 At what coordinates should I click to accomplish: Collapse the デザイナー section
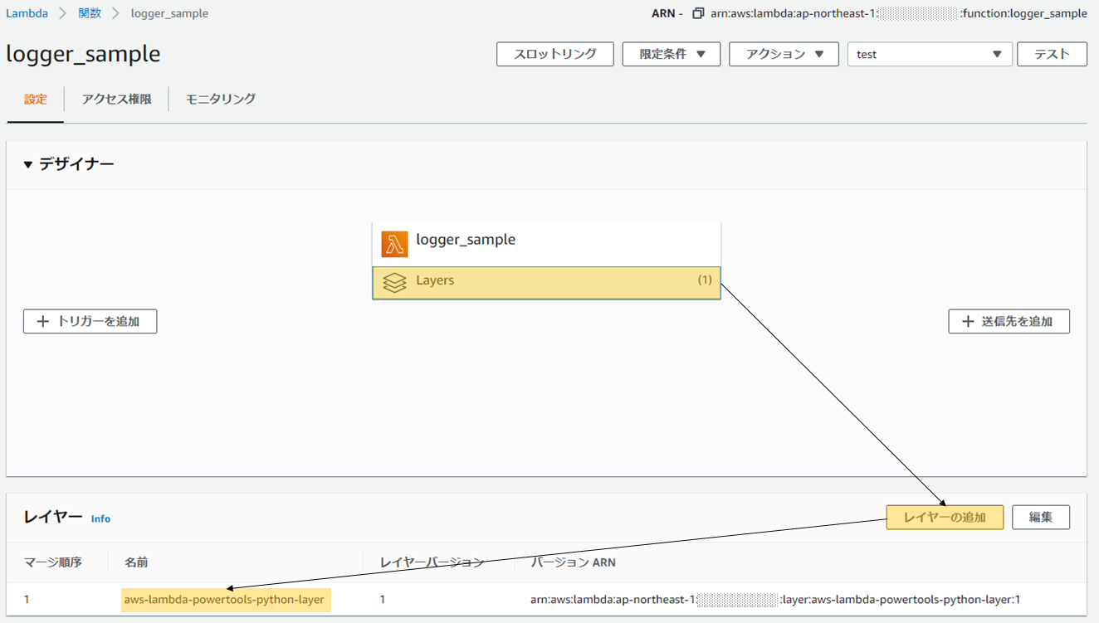[x=28, y=164]
